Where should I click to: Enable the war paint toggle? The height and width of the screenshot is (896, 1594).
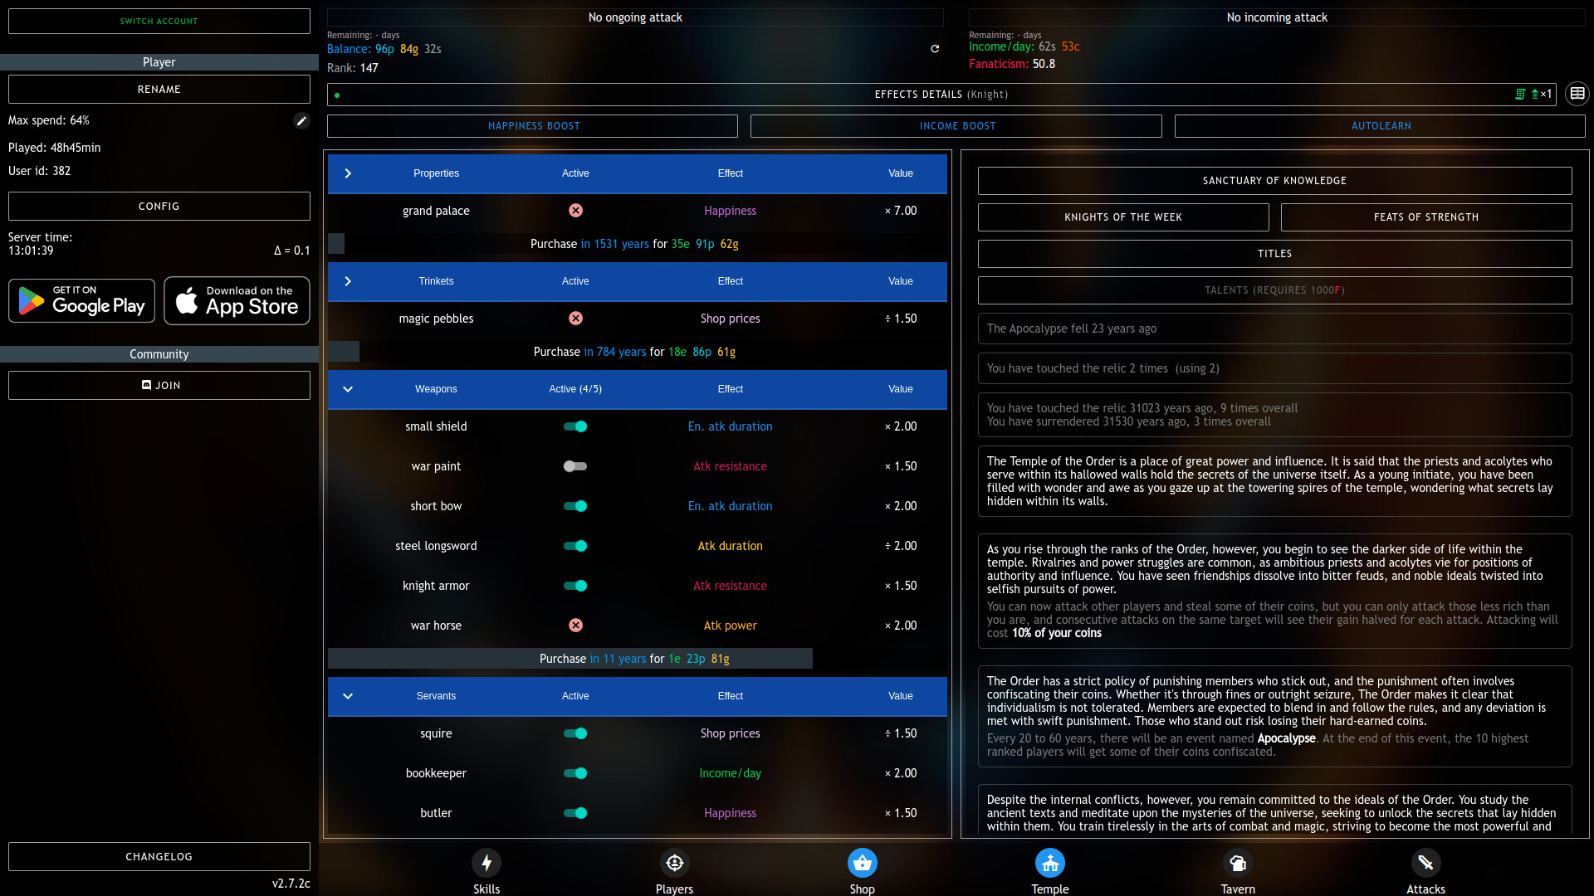[576, 466]
